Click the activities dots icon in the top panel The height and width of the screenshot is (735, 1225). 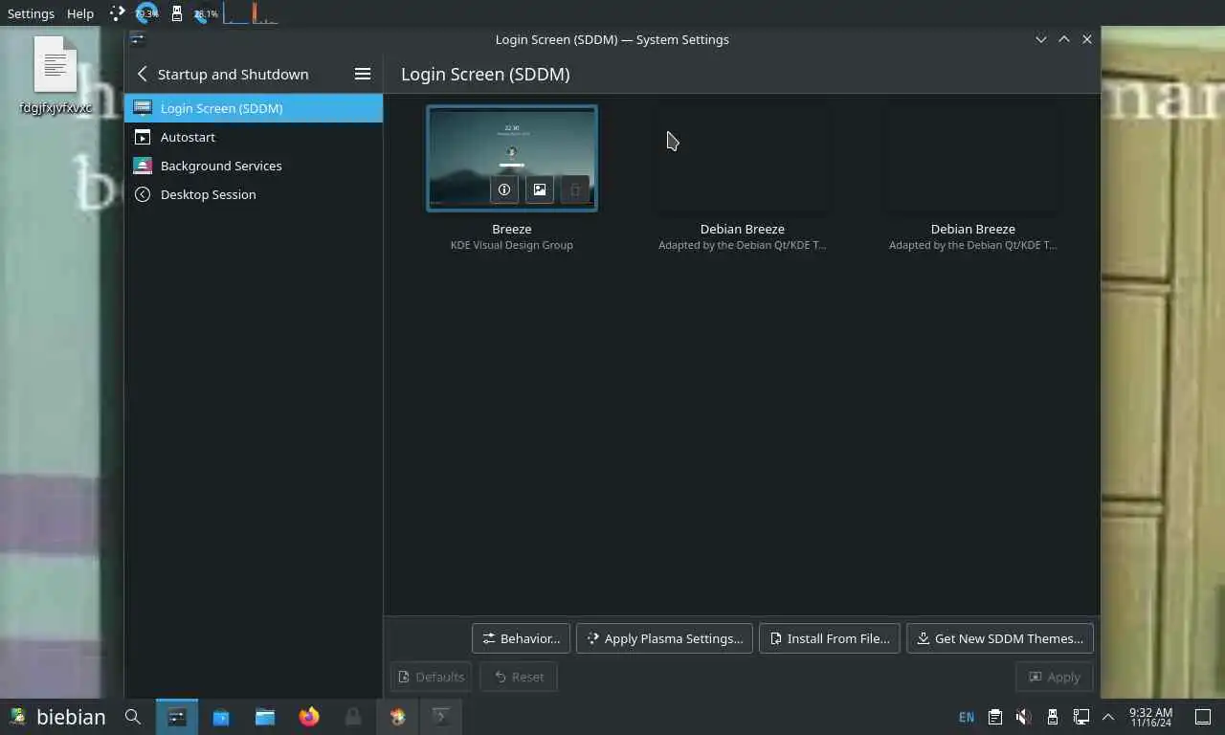117,13
